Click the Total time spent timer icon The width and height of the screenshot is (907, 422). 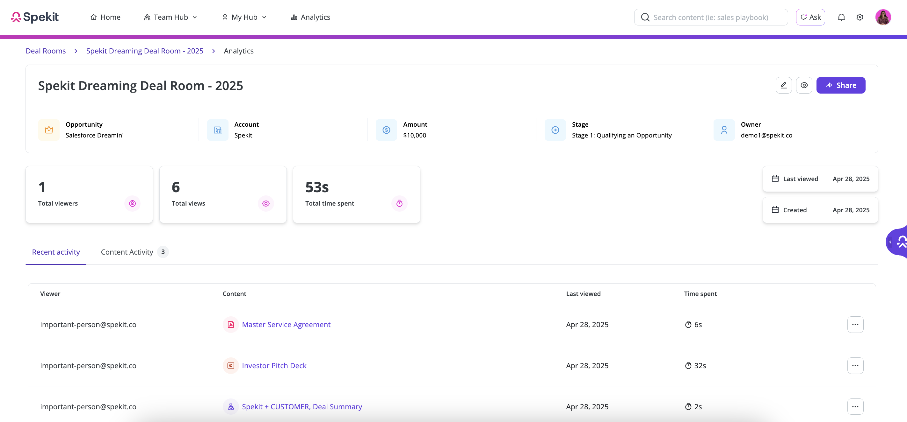(399, 203)
